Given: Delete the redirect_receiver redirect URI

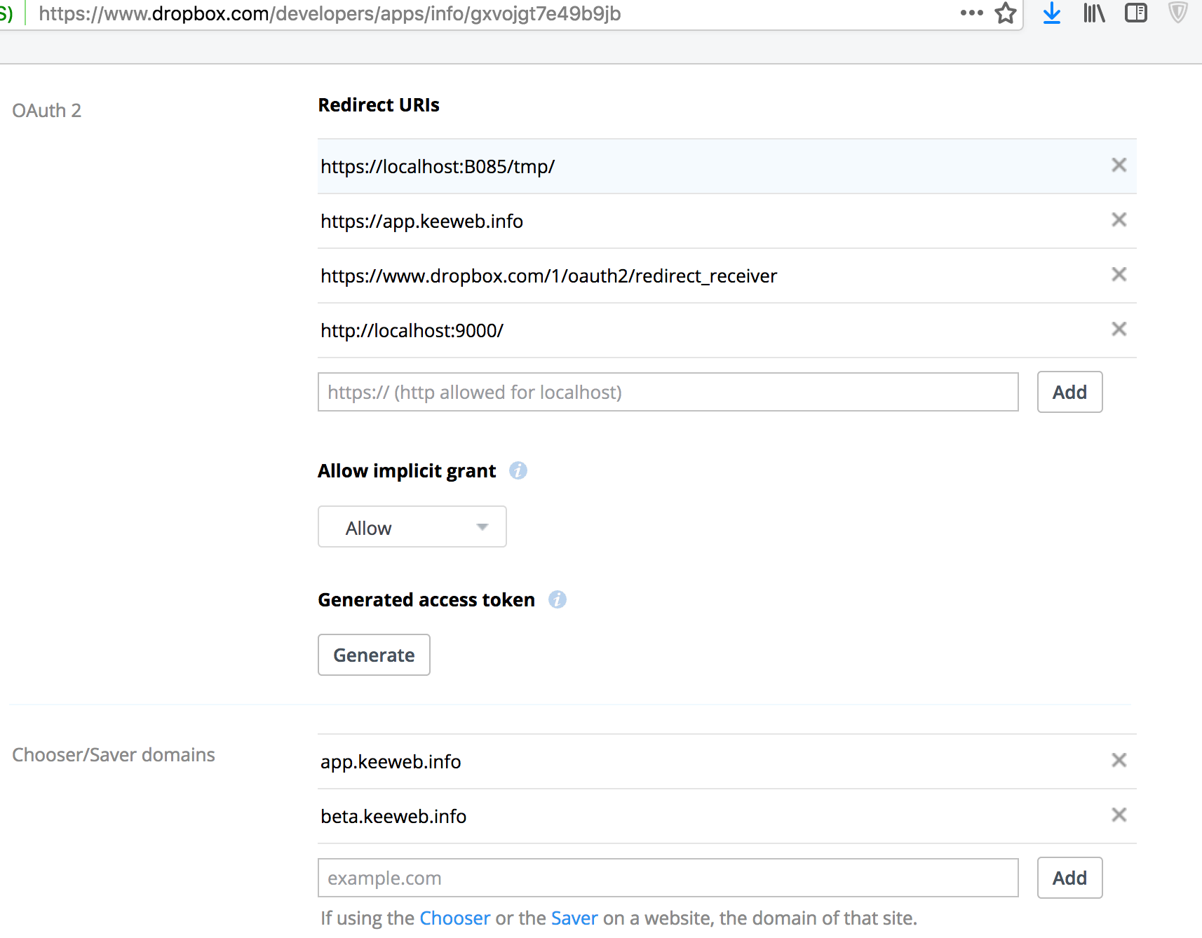Looking at the screenshot, I should coord(1119,274).
